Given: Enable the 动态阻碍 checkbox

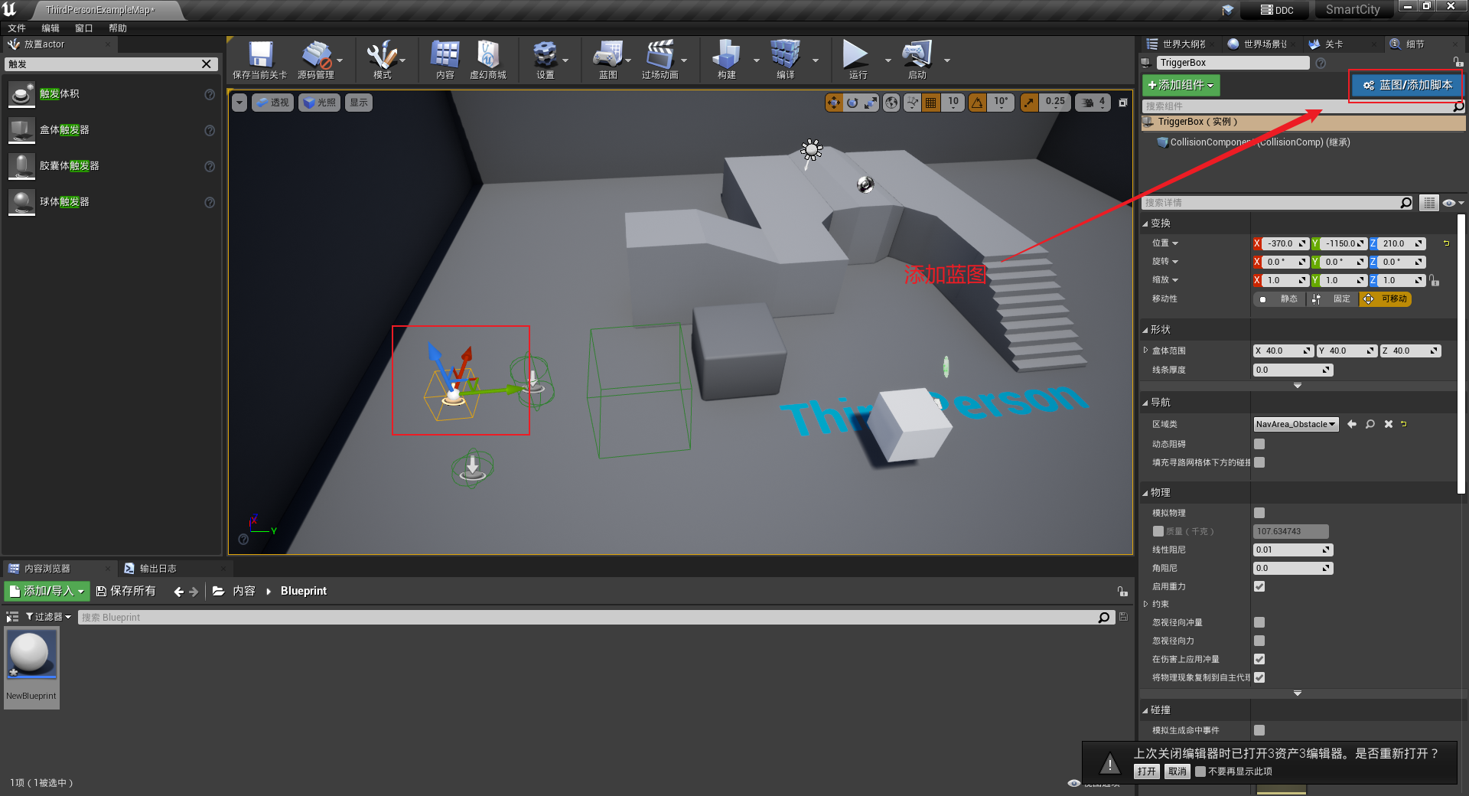Looking at the screenshot, I should click(1259, 444).
